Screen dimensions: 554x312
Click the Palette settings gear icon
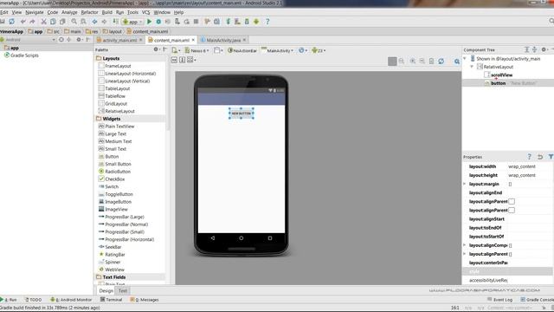coord(156,49)
